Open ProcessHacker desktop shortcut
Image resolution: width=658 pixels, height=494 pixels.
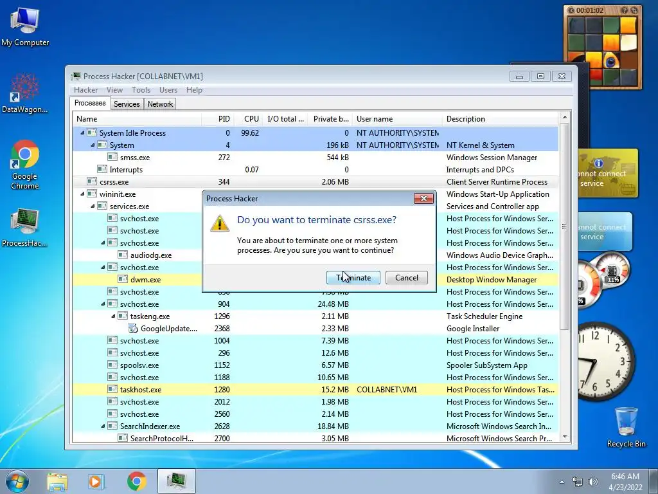pos(25,227)
